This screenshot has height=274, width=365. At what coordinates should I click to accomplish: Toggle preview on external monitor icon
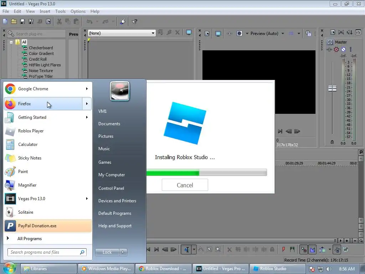click(218, 34)
